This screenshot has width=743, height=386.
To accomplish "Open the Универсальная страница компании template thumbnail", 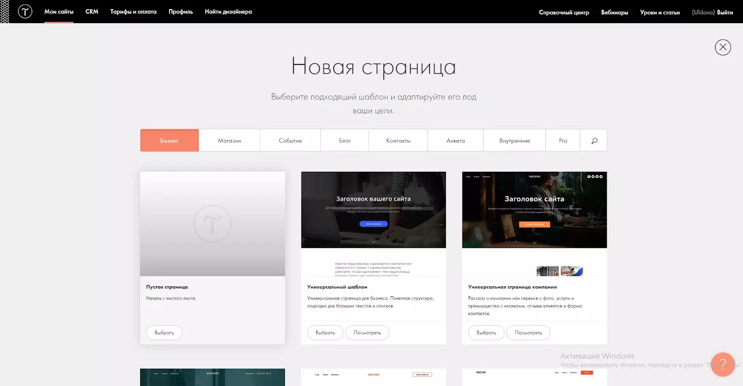I will point(534,224).
